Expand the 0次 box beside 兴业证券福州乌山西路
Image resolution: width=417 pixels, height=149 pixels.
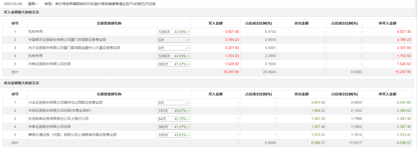[x=173, y=103]
